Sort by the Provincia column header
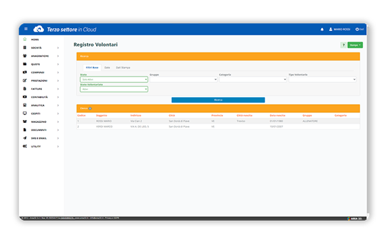 [217, 115]
